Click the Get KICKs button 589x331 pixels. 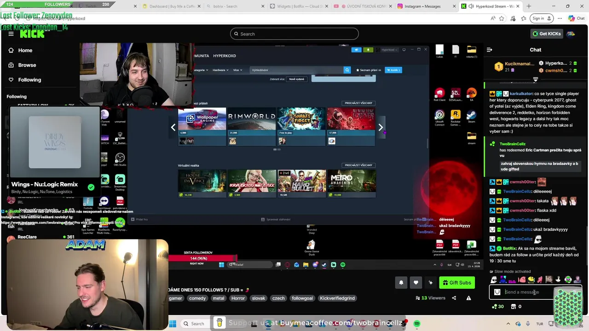coord(547,34)
